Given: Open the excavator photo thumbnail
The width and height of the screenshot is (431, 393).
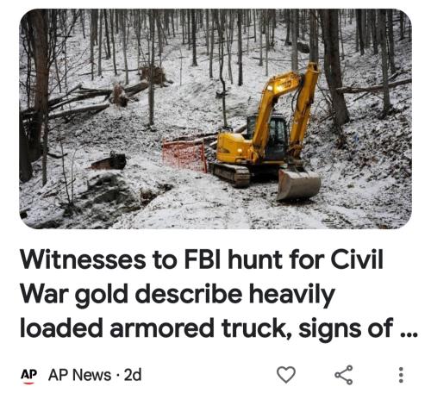Looking at the screenshot, I should click(215, 119).
